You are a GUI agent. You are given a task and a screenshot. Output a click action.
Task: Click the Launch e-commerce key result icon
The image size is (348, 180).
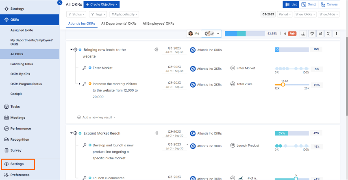click(84, 178)
